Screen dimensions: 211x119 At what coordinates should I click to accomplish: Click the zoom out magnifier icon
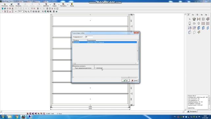[x=28, y=12]
